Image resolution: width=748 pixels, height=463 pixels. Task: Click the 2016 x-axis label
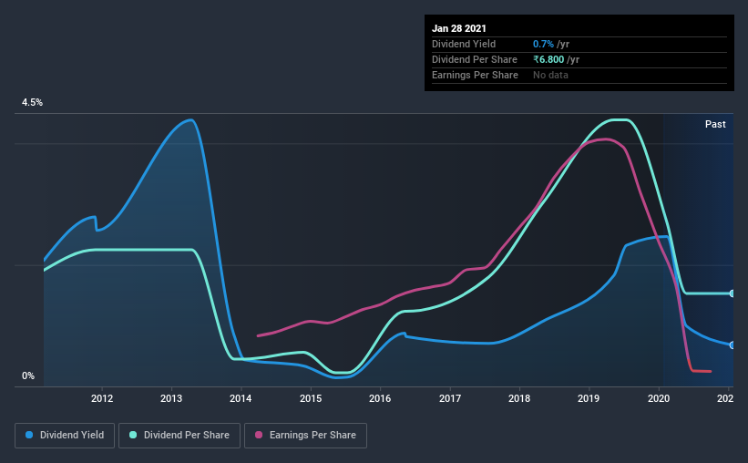tap(380, 398)
